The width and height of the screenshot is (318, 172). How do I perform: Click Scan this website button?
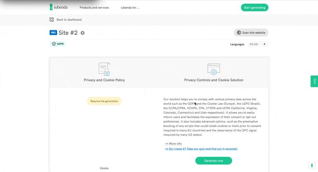pos(251,33)
